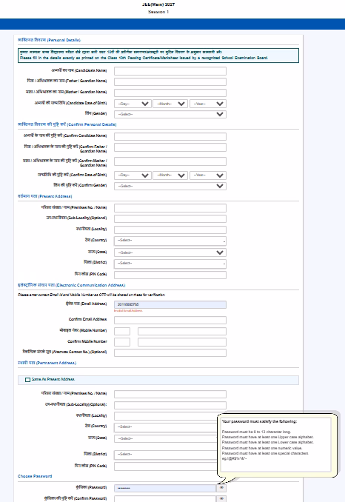
Task: Click the JEE(Main) 2027 title text
Action: [158, 4]
